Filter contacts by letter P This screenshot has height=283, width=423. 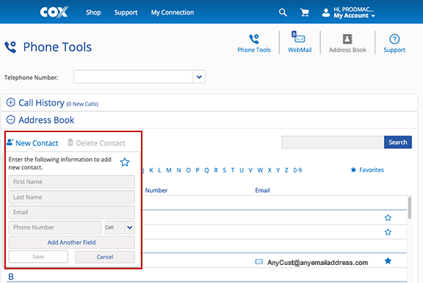click(x=197, y=170)
